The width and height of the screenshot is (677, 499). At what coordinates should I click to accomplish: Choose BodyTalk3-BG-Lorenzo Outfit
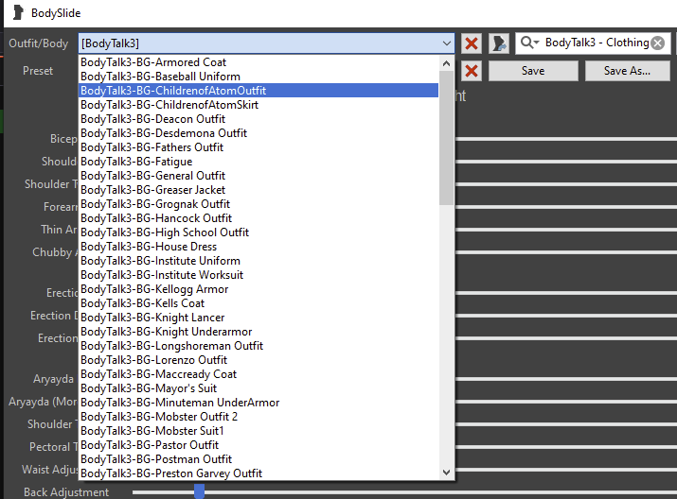click(258, 360)
